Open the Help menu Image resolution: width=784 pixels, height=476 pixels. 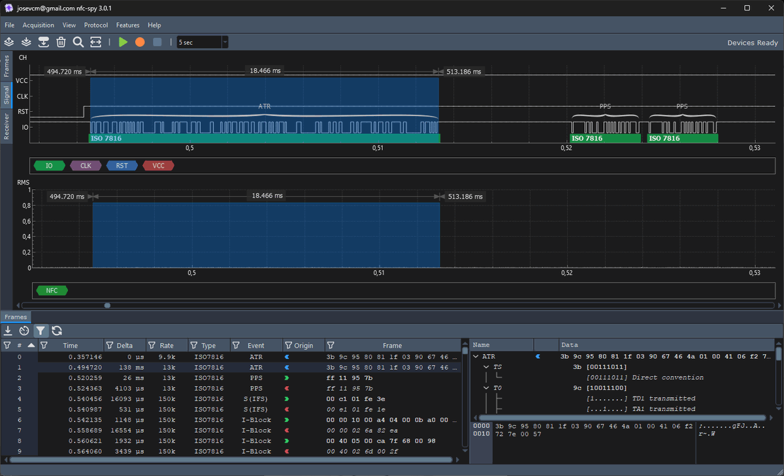(154, 25)
